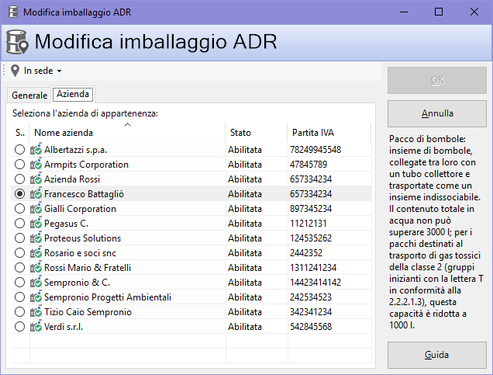Click the company icon for Verdi s.r.l.
The width and height of the screenshot is (493, 375).
click(36, 327)
